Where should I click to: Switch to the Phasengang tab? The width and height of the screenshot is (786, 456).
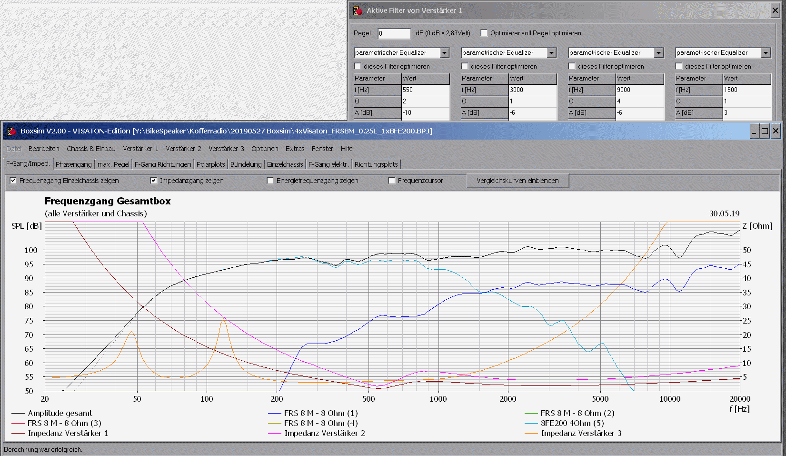coord(73,164)
